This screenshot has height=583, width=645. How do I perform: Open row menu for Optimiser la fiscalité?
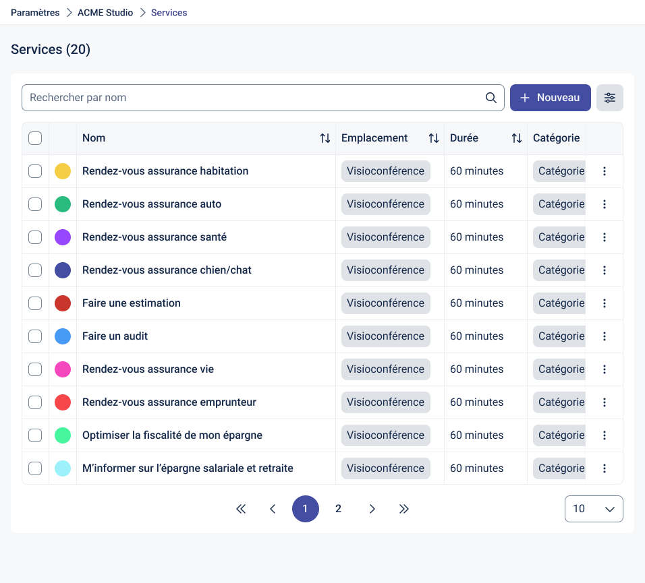(x=605, y=435)
